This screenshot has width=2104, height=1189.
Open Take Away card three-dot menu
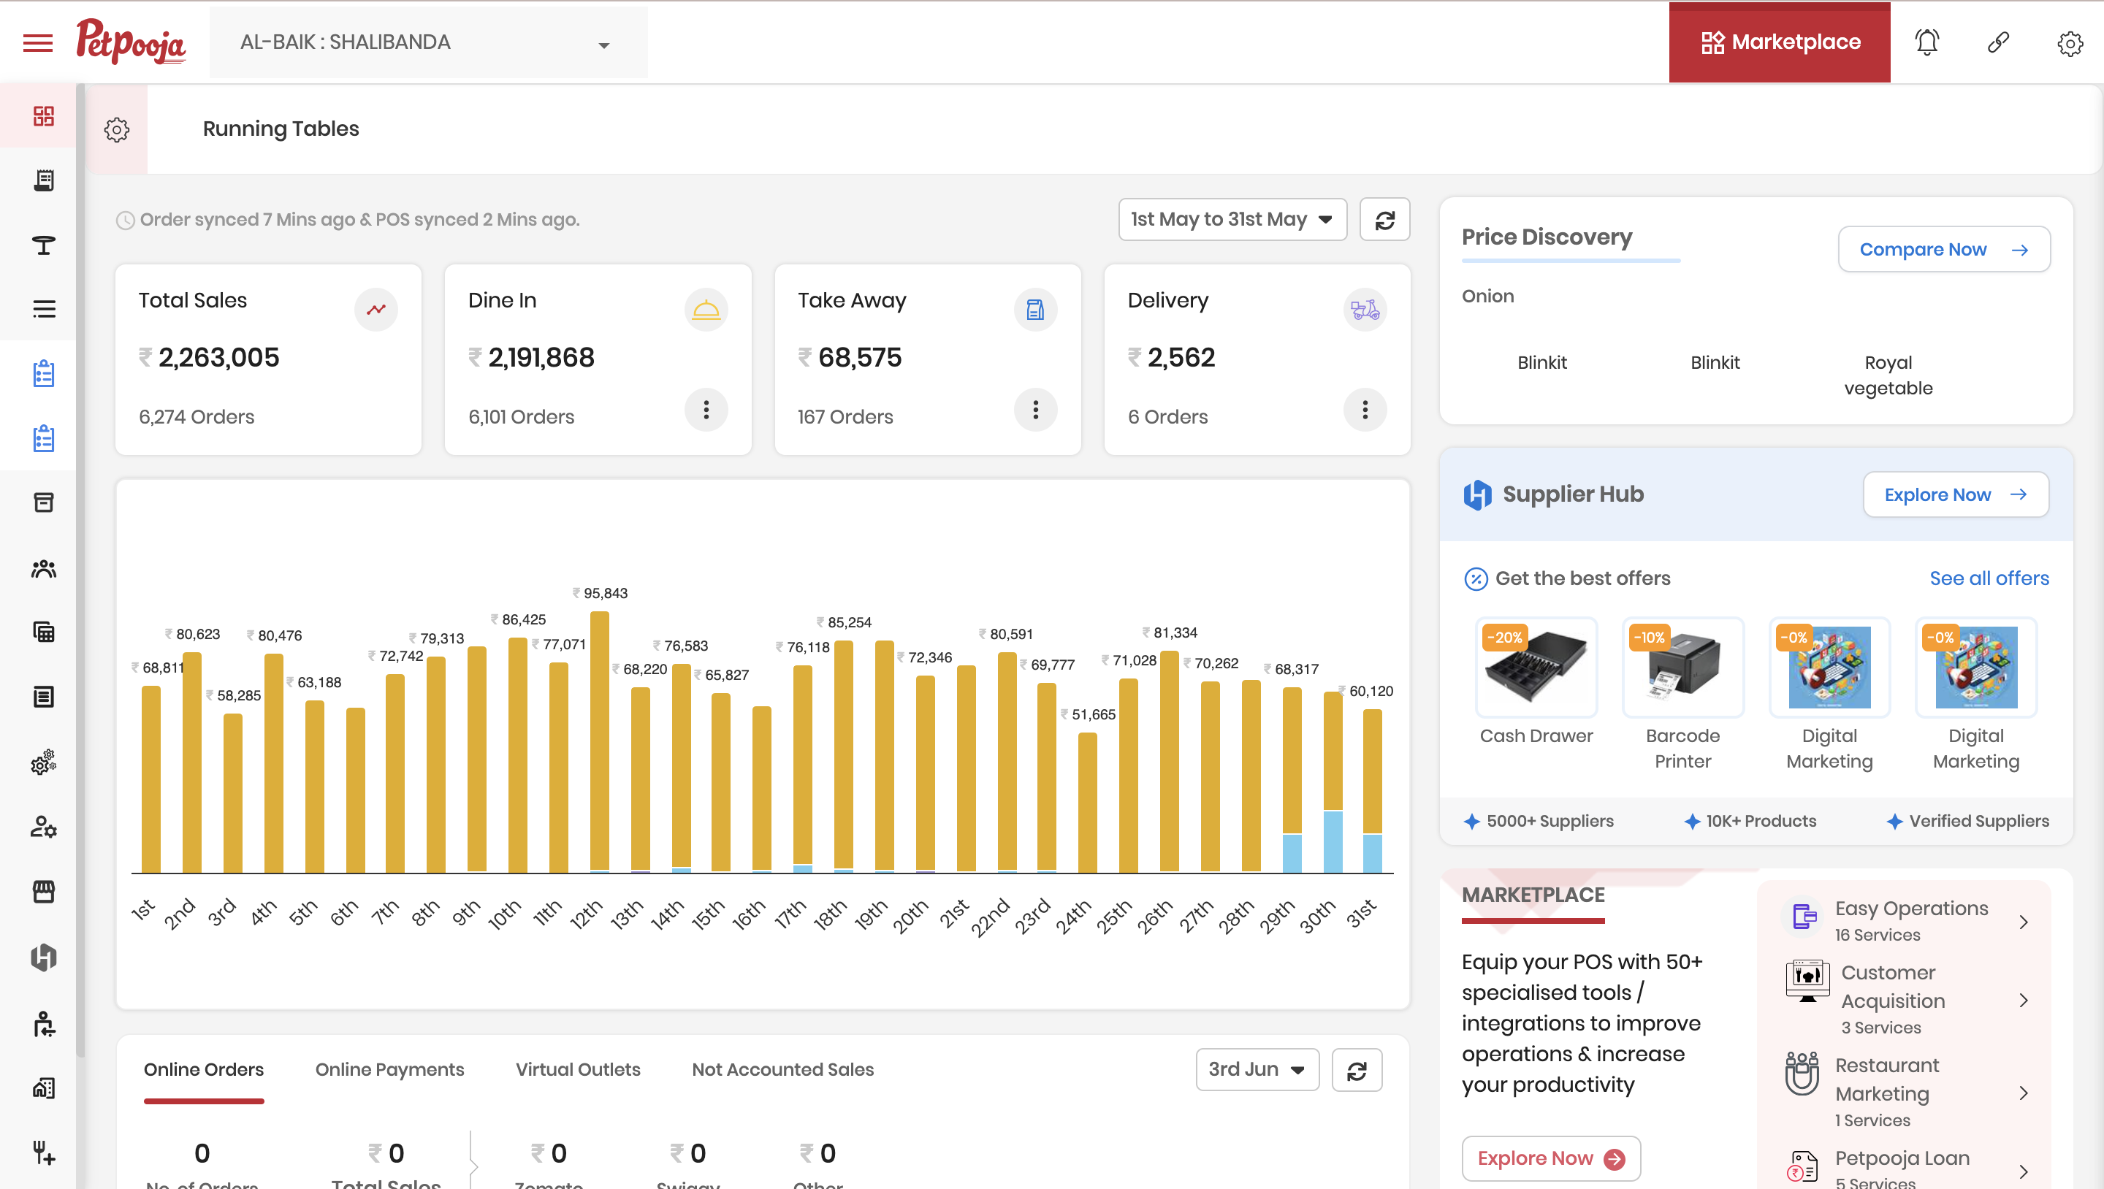click(1036, 409)
